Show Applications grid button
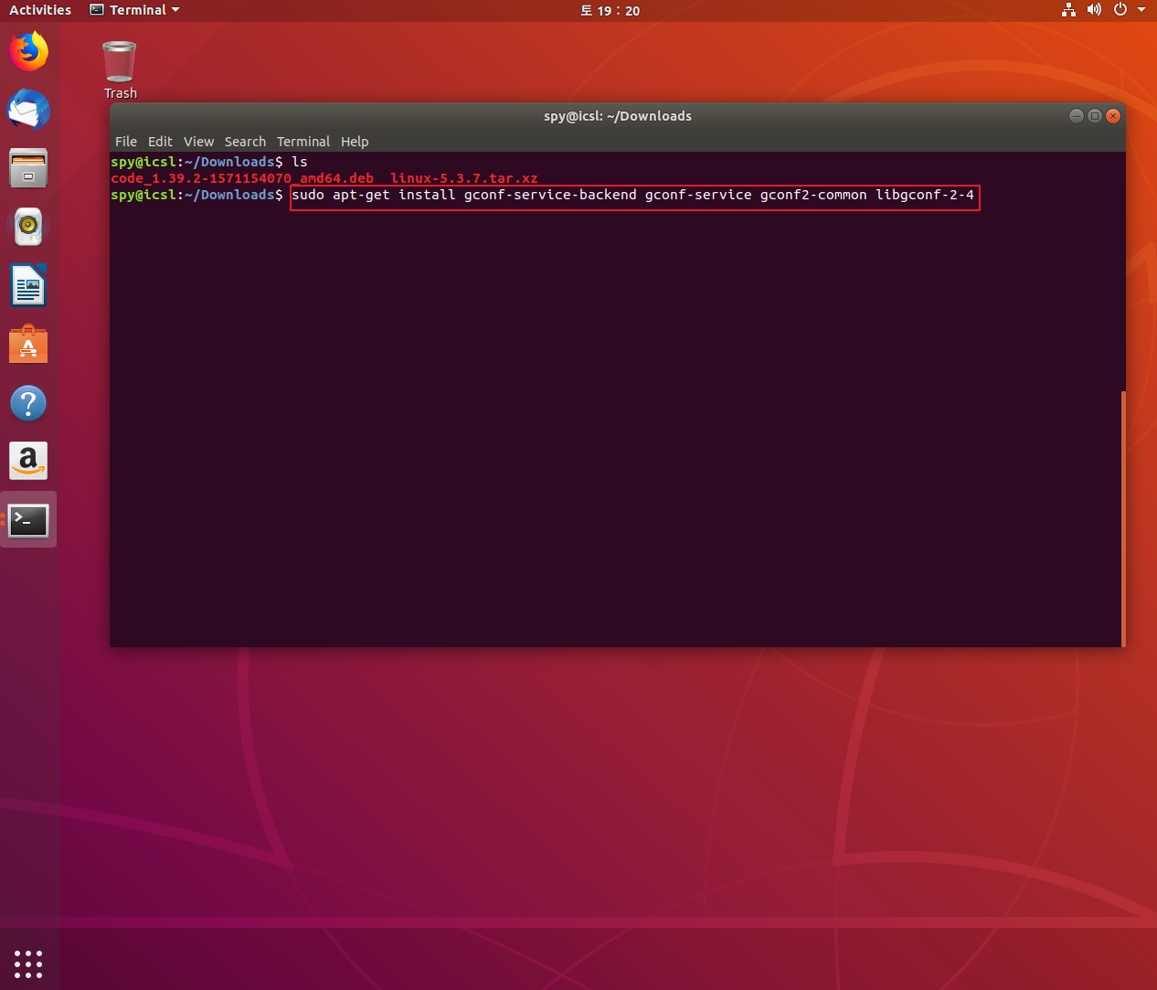This screenshot has width=1157, height=990. point(28,963)
